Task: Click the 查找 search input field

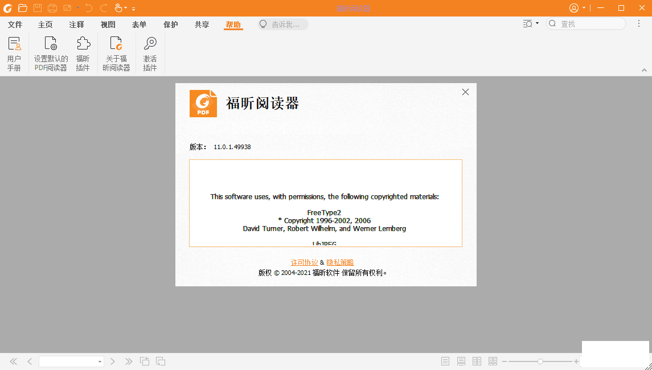Action: click(x=586, y=24)
